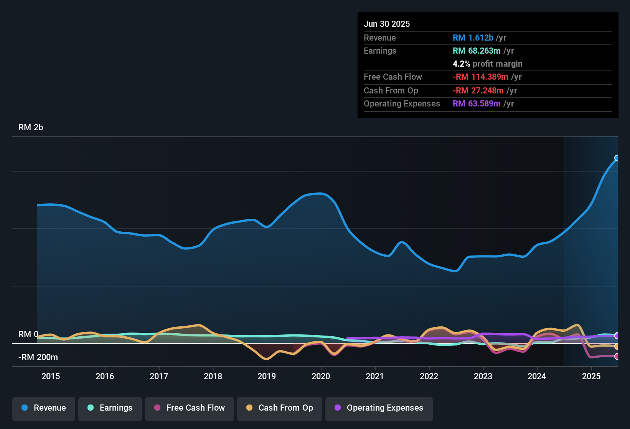Click the Jun 30 2025 tooltip header

[x=387, y=24]
